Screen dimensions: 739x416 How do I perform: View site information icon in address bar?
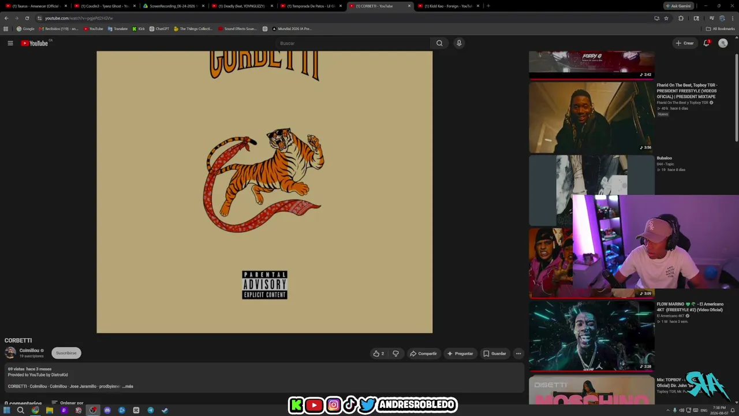39,18
